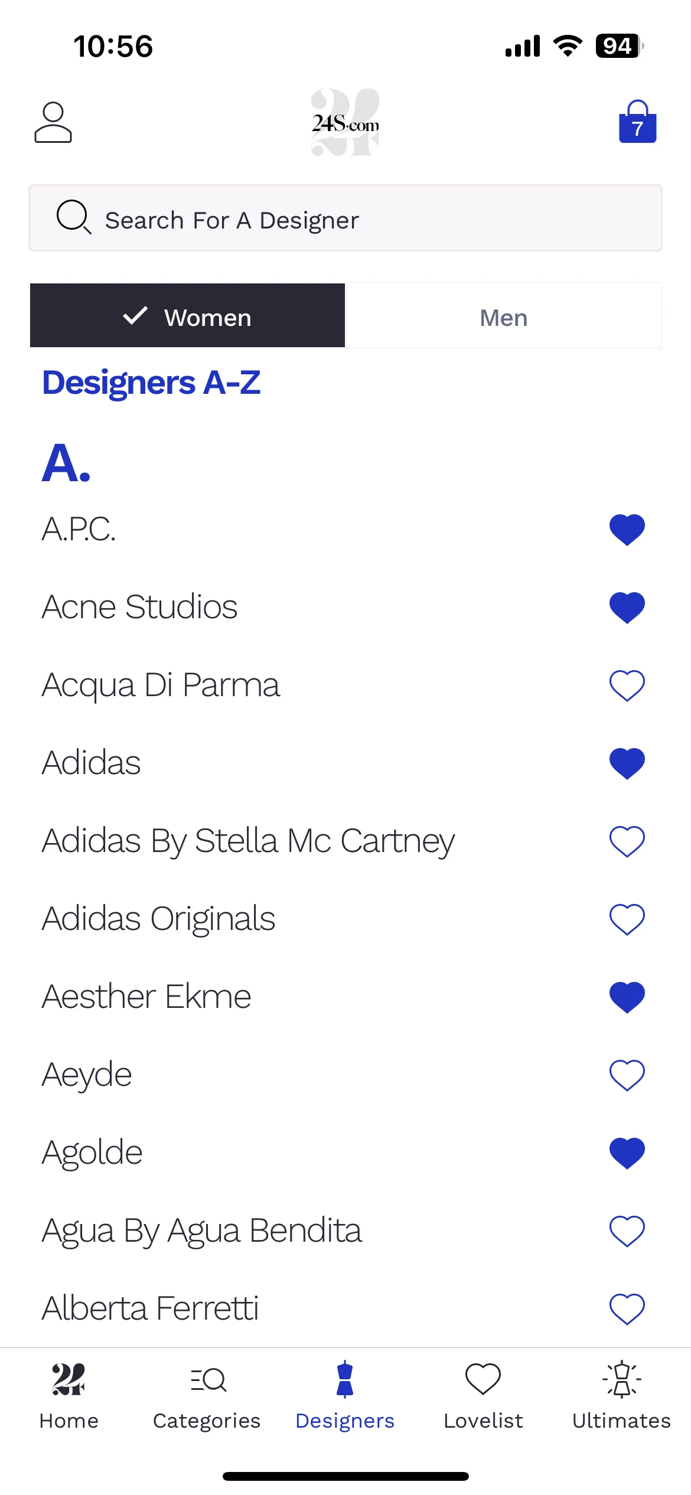Toggle heart for Aesther Ekme
This screenshot has height=1495, width=691.
[x=627, y=997]
